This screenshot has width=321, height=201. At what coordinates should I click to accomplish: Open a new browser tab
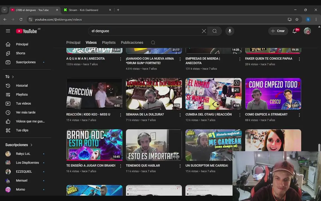pos(118,10)
